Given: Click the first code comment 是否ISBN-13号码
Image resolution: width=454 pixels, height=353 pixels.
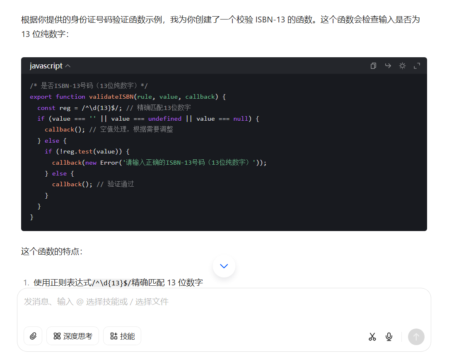Looking at the screenshot, I should coord(89,86).
